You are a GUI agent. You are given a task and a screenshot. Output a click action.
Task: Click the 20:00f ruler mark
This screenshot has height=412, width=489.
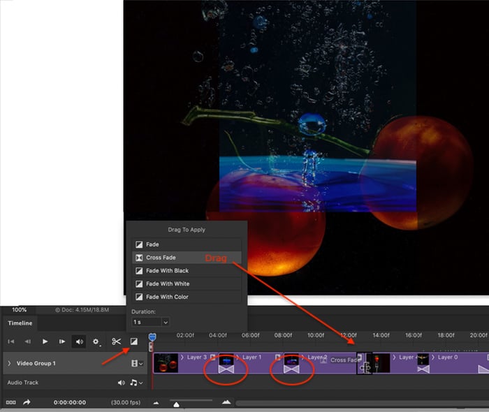click(479, 335)
